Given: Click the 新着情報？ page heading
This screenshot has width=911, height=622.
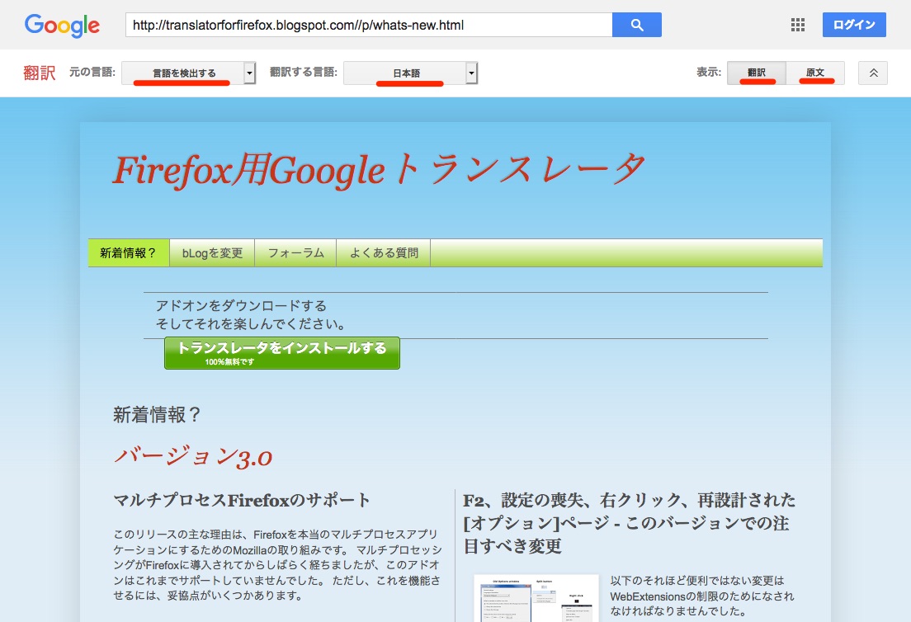Looking at the screenshot, I should coord(157,415).
